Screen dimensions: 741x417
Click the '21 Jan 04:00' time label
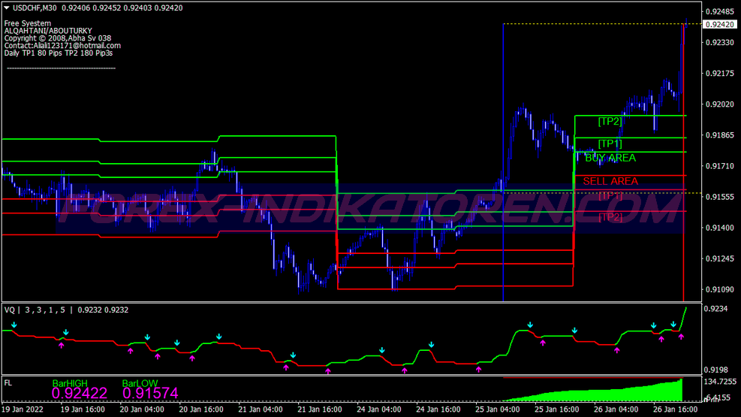coord(261,409)
